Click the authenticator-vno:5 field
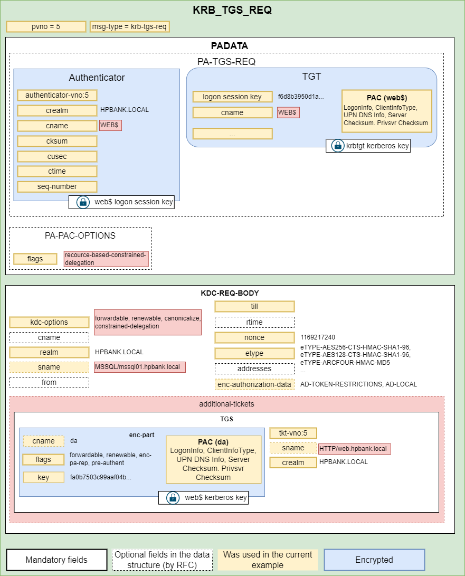This screenshot has height=576, width=465. pyautogui.click(x=57, y=95)
